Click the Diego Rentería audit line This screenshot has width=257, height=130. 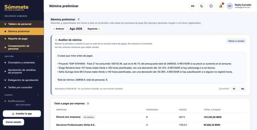pos(136,68)
